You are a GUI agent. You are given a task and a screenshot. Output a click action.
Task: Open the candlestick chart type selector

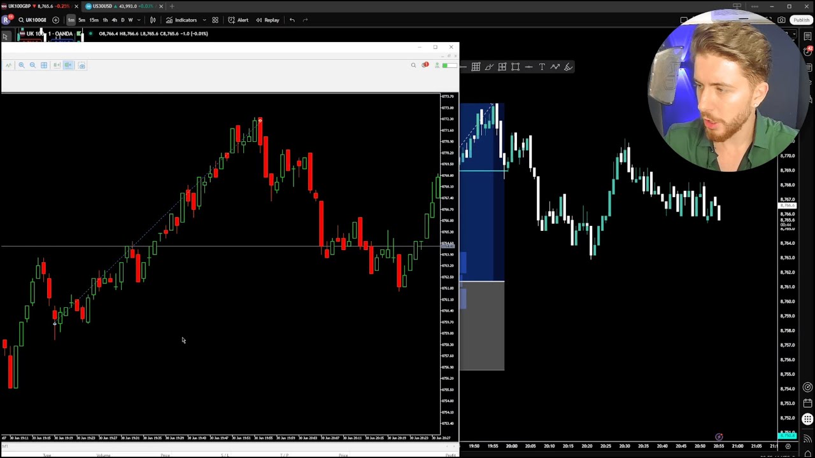[153, 20]
